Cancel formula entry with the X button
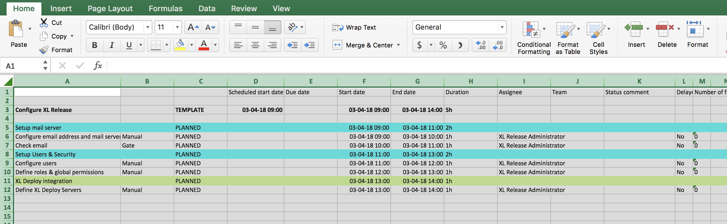The image size is (727, 224). pyautogui.click(x=63, y=65)
